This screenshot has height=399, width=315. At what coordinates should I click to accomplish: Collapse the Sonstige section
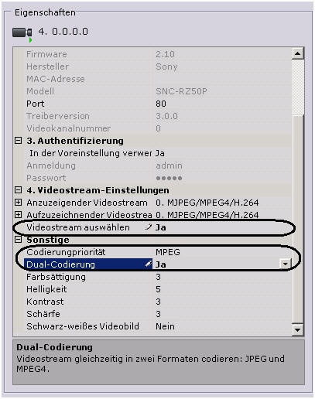point(18,240)
